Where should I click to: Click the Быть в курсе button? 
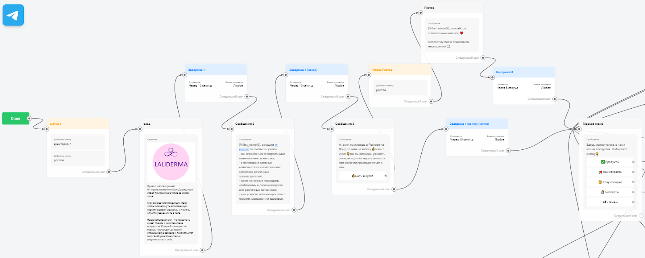pos(363,176)
